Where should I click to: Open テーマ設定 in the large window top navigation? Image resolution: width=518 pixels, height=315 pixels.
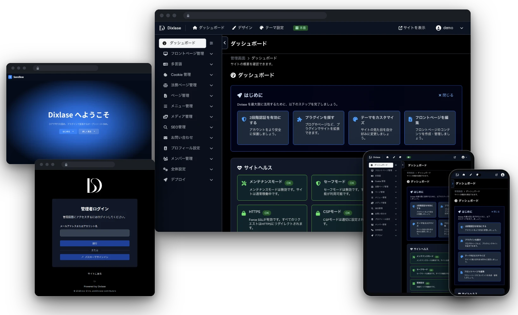click(x=272, y=28)
